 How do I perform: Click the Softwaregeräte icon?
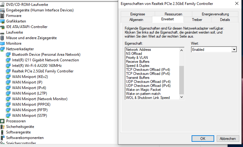point(2,132)
